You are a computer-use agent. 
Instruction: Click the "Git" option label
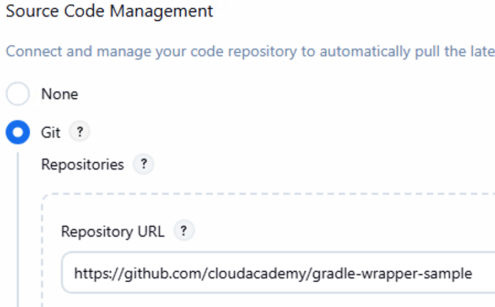51,133
